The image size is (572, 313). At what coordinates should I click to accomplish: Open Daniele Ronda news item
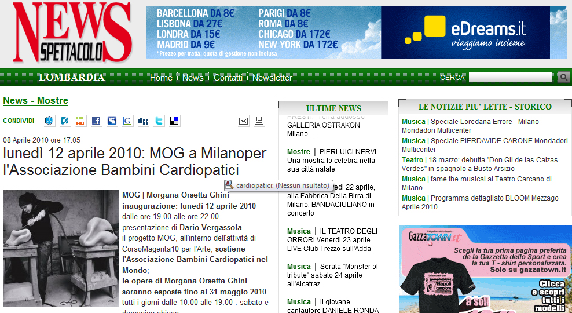point(333,306)
